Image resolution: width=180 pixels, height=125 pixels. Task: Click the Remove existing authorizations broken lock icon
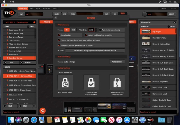pos(117,82)
